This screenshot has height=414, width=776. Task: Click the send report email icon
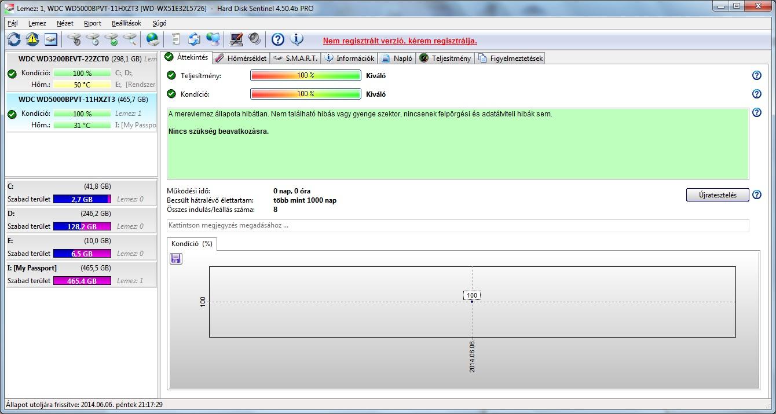click(194, 39)
